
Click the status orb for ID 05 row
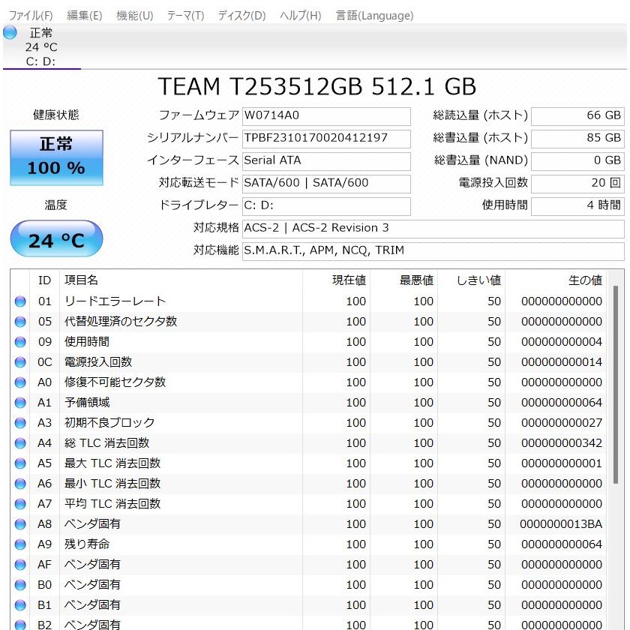click(x=20, y=322)
